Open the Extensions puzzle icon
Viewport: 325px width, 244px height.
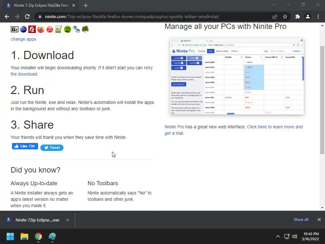298,17
